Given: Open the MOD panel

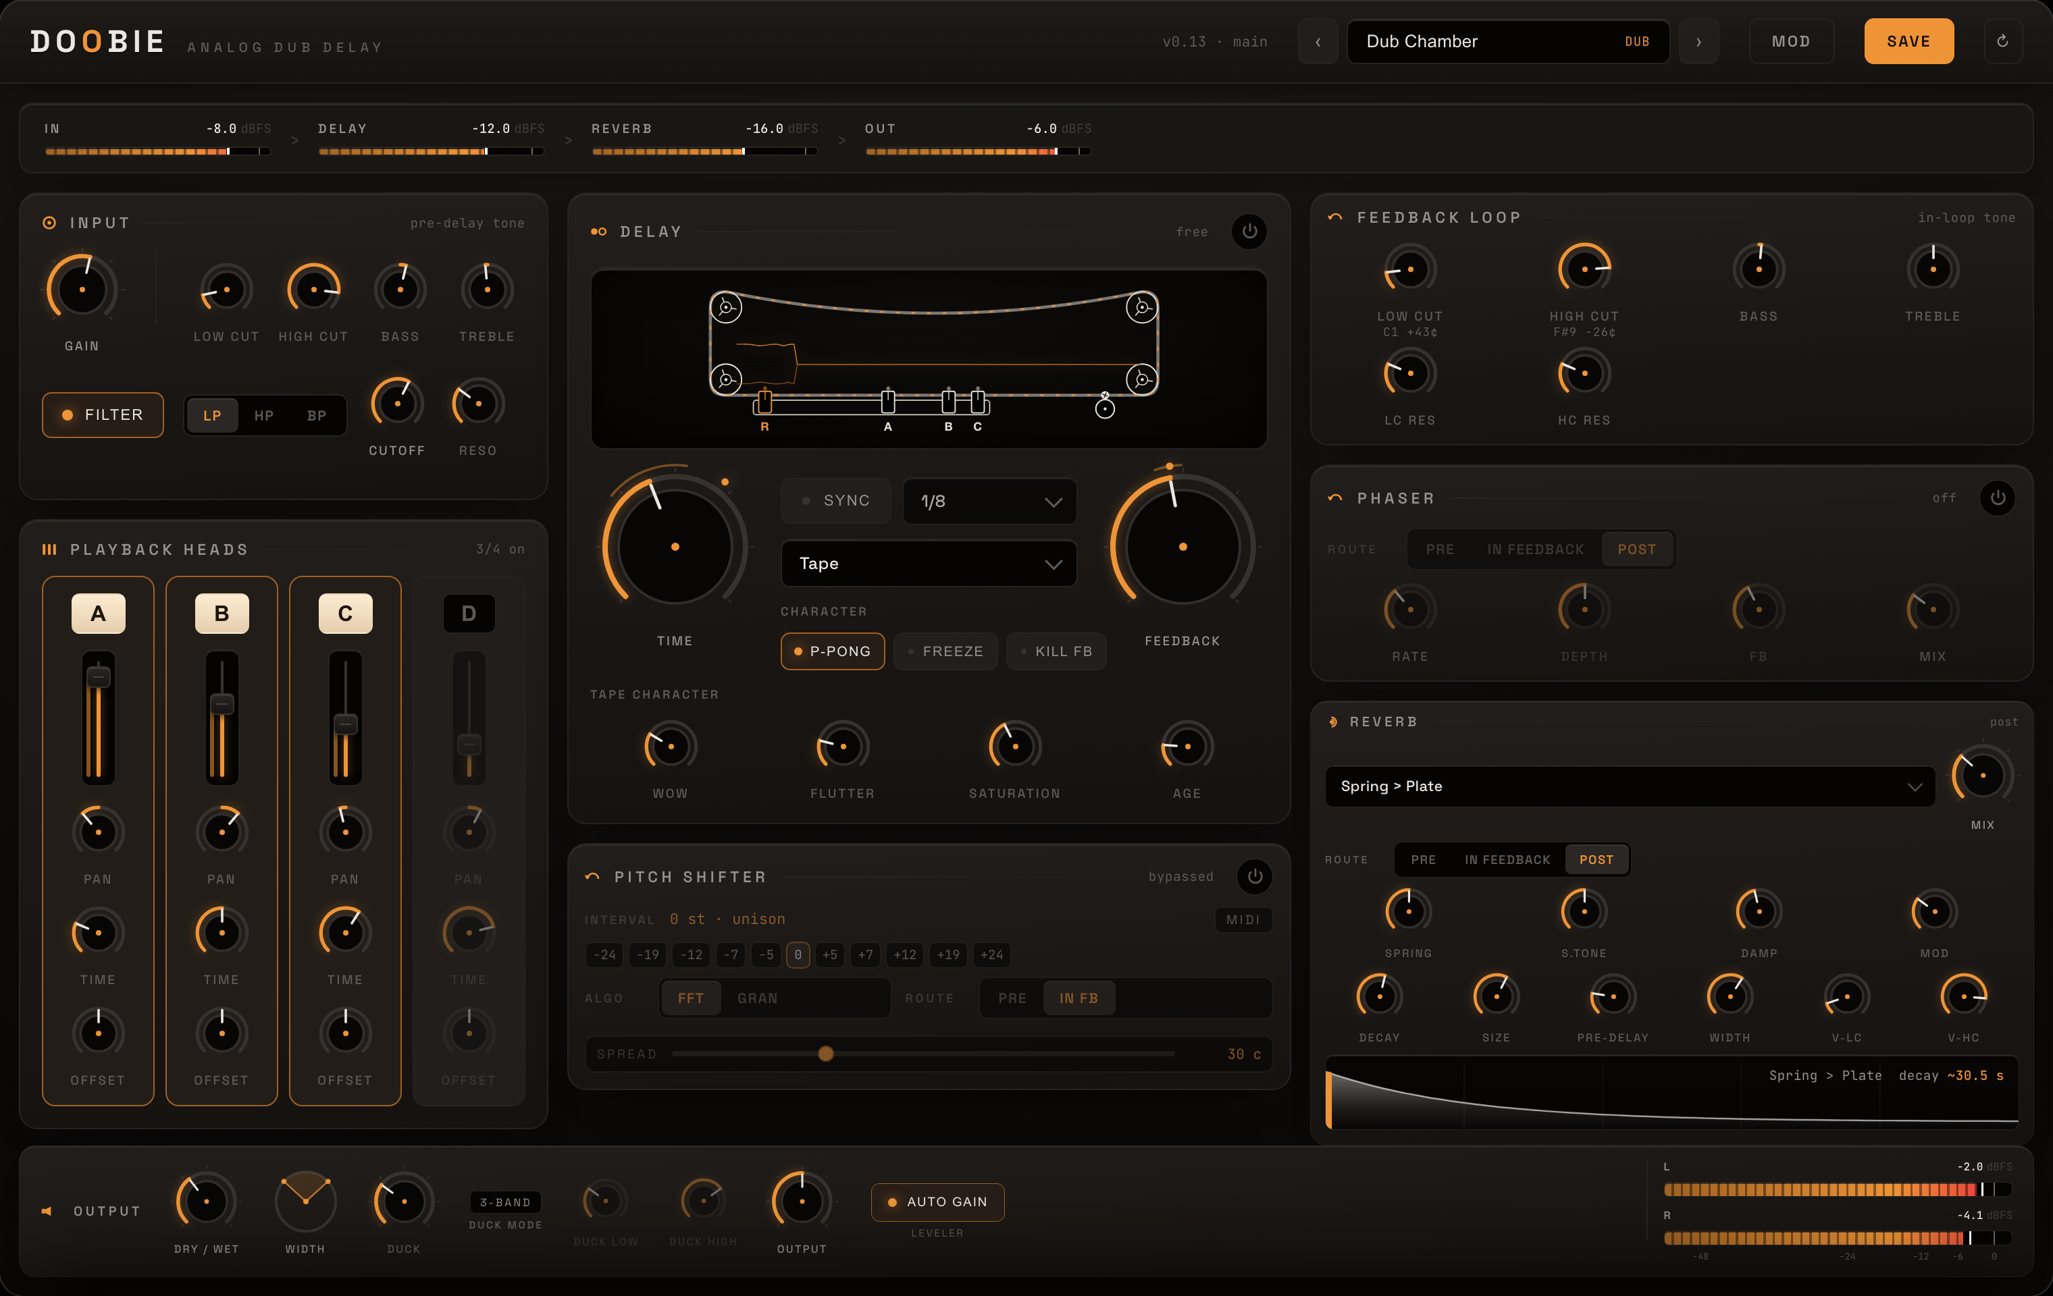Looking at the screenshot, I should (1790, 41).
